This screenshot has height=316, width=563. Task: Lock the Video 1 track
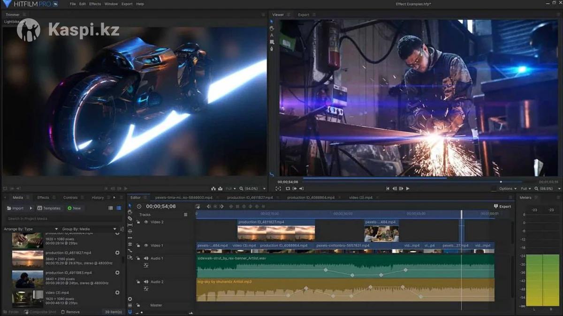coord(138,246)
